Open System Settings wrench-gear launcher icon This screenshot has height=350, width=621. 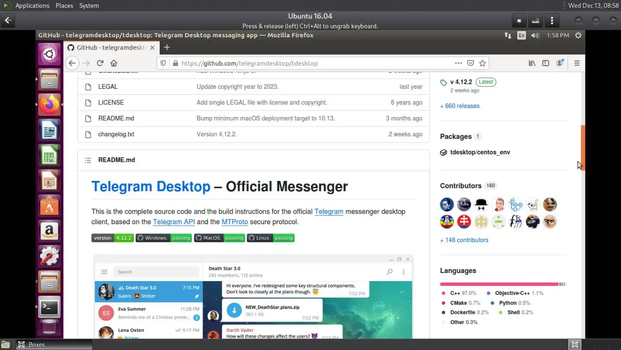[x=49, y=256]
